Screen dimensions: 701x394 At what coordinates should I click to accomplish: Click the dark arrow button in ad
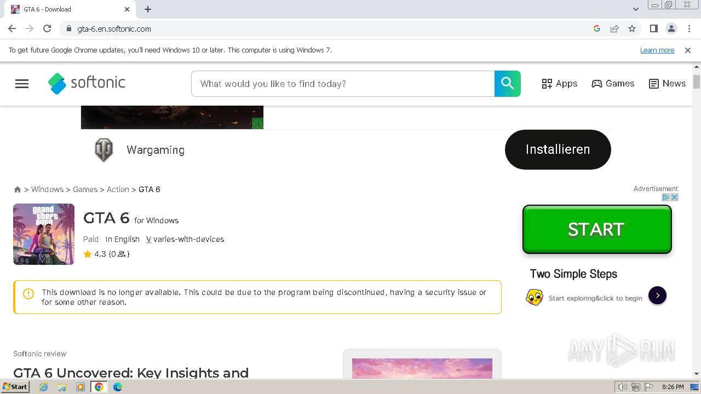click(657, 296)
